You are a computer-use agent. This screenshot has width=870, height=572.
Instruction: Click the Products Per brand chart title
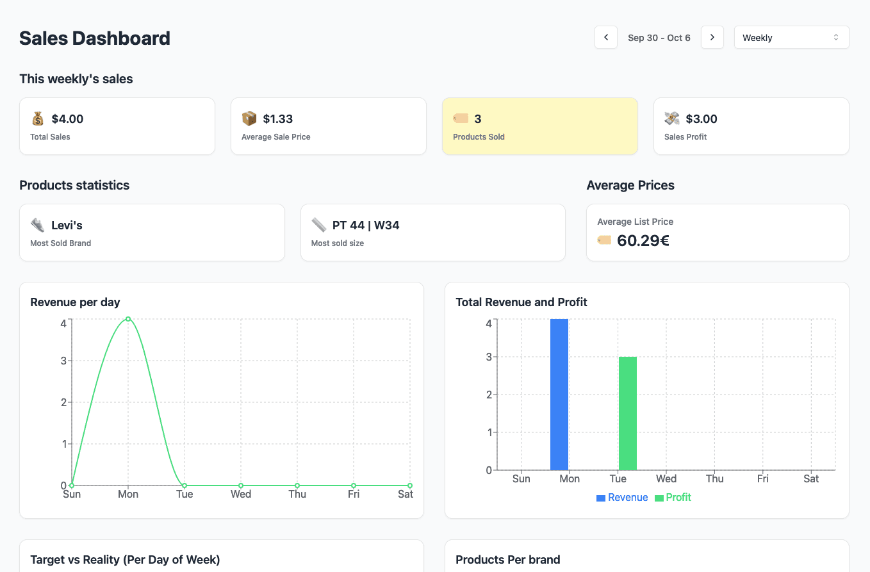click(x=508, y=560)
